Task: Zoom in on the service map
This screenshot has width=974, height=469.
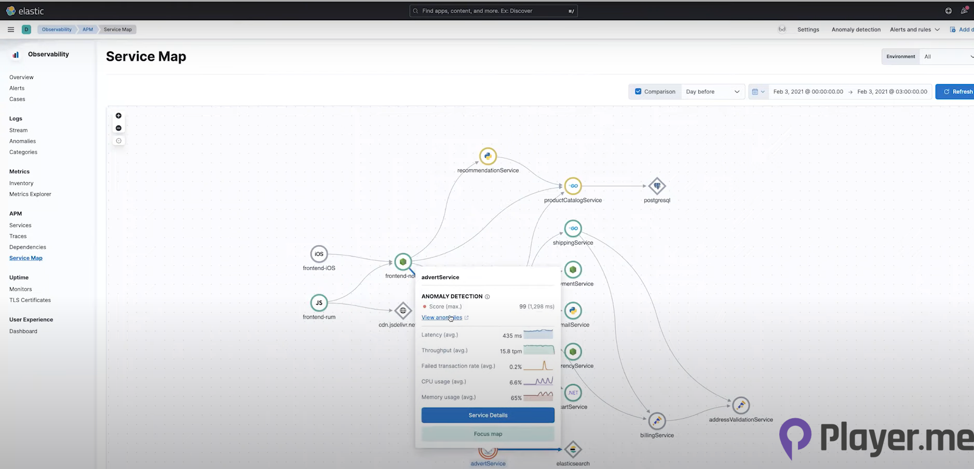Action: 118,116
